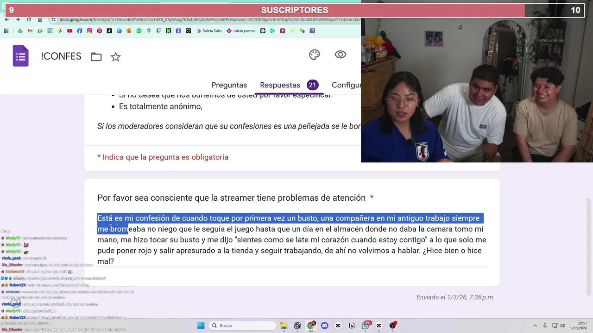Screen dimensions: 593x333
Task: Click the purple list bookmark icon
Action: 312,31
